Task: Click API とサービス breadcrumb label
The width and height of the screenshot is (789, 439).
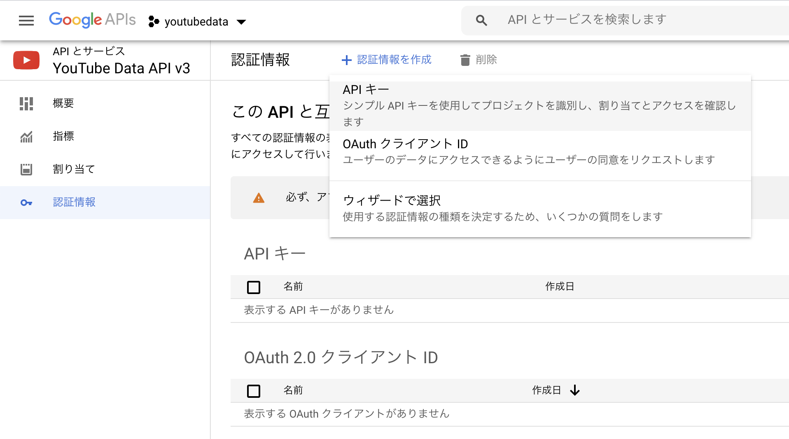Action: [89, 51]
